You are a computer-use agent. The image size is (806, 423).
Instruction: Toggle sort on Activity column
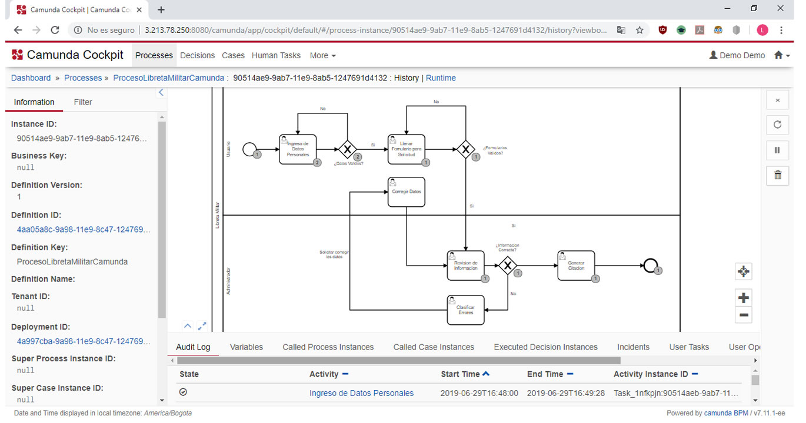(x=345, y=374)
